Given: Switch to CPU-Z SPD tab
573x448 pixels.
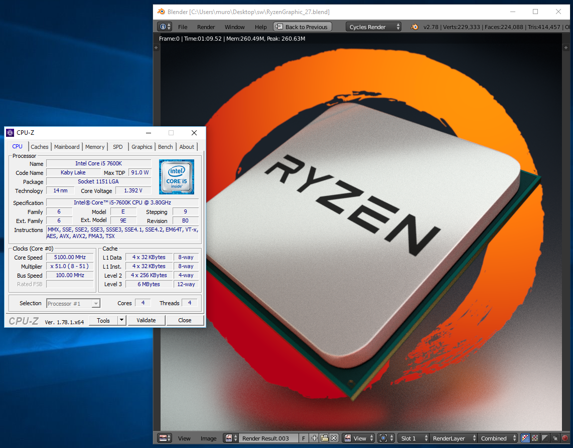Looking at the screenshot, I should (118, 147).
